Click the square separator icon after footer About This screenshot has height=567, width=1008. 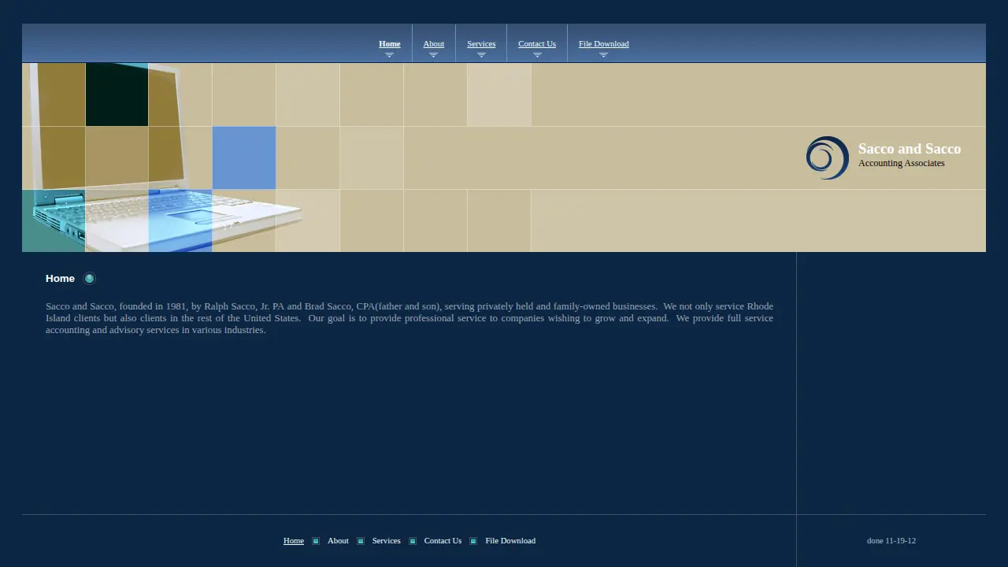pos(361,541)
